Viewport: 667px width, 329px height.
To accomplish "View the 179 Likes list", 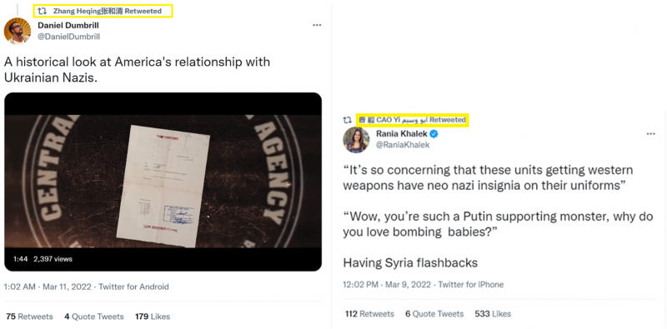I will pos(153,317).
